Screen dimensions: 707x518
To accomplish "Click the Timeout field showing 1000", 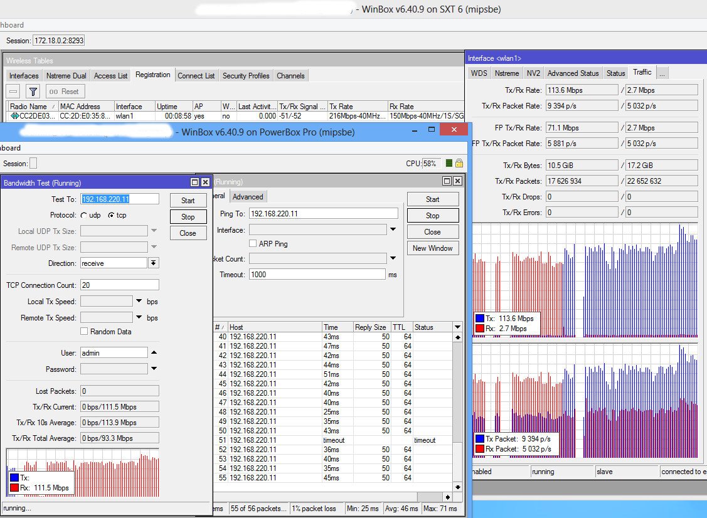I will pos(317,275).
